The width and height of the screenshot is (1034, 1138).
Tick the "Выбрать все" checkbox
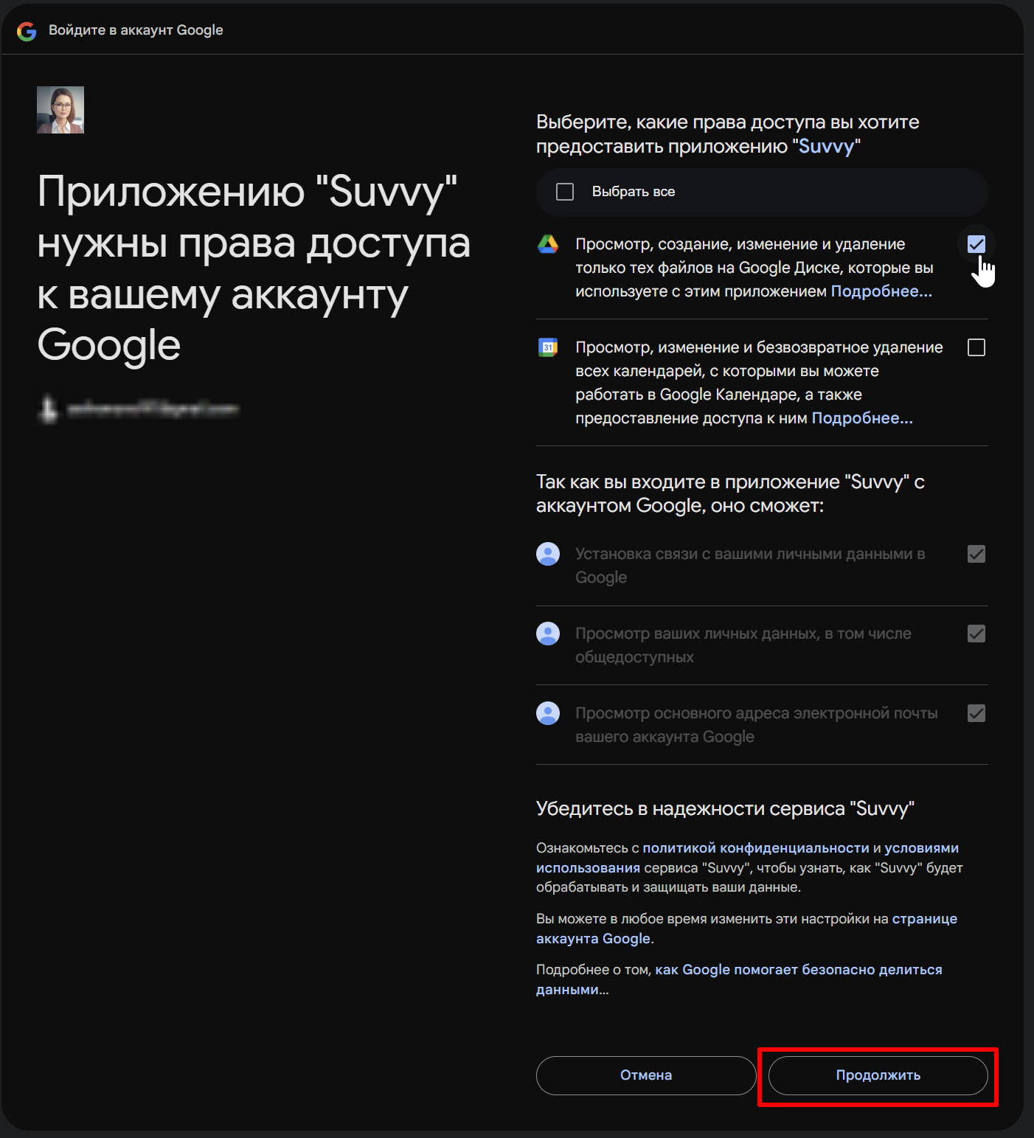[x=565, y=192]
